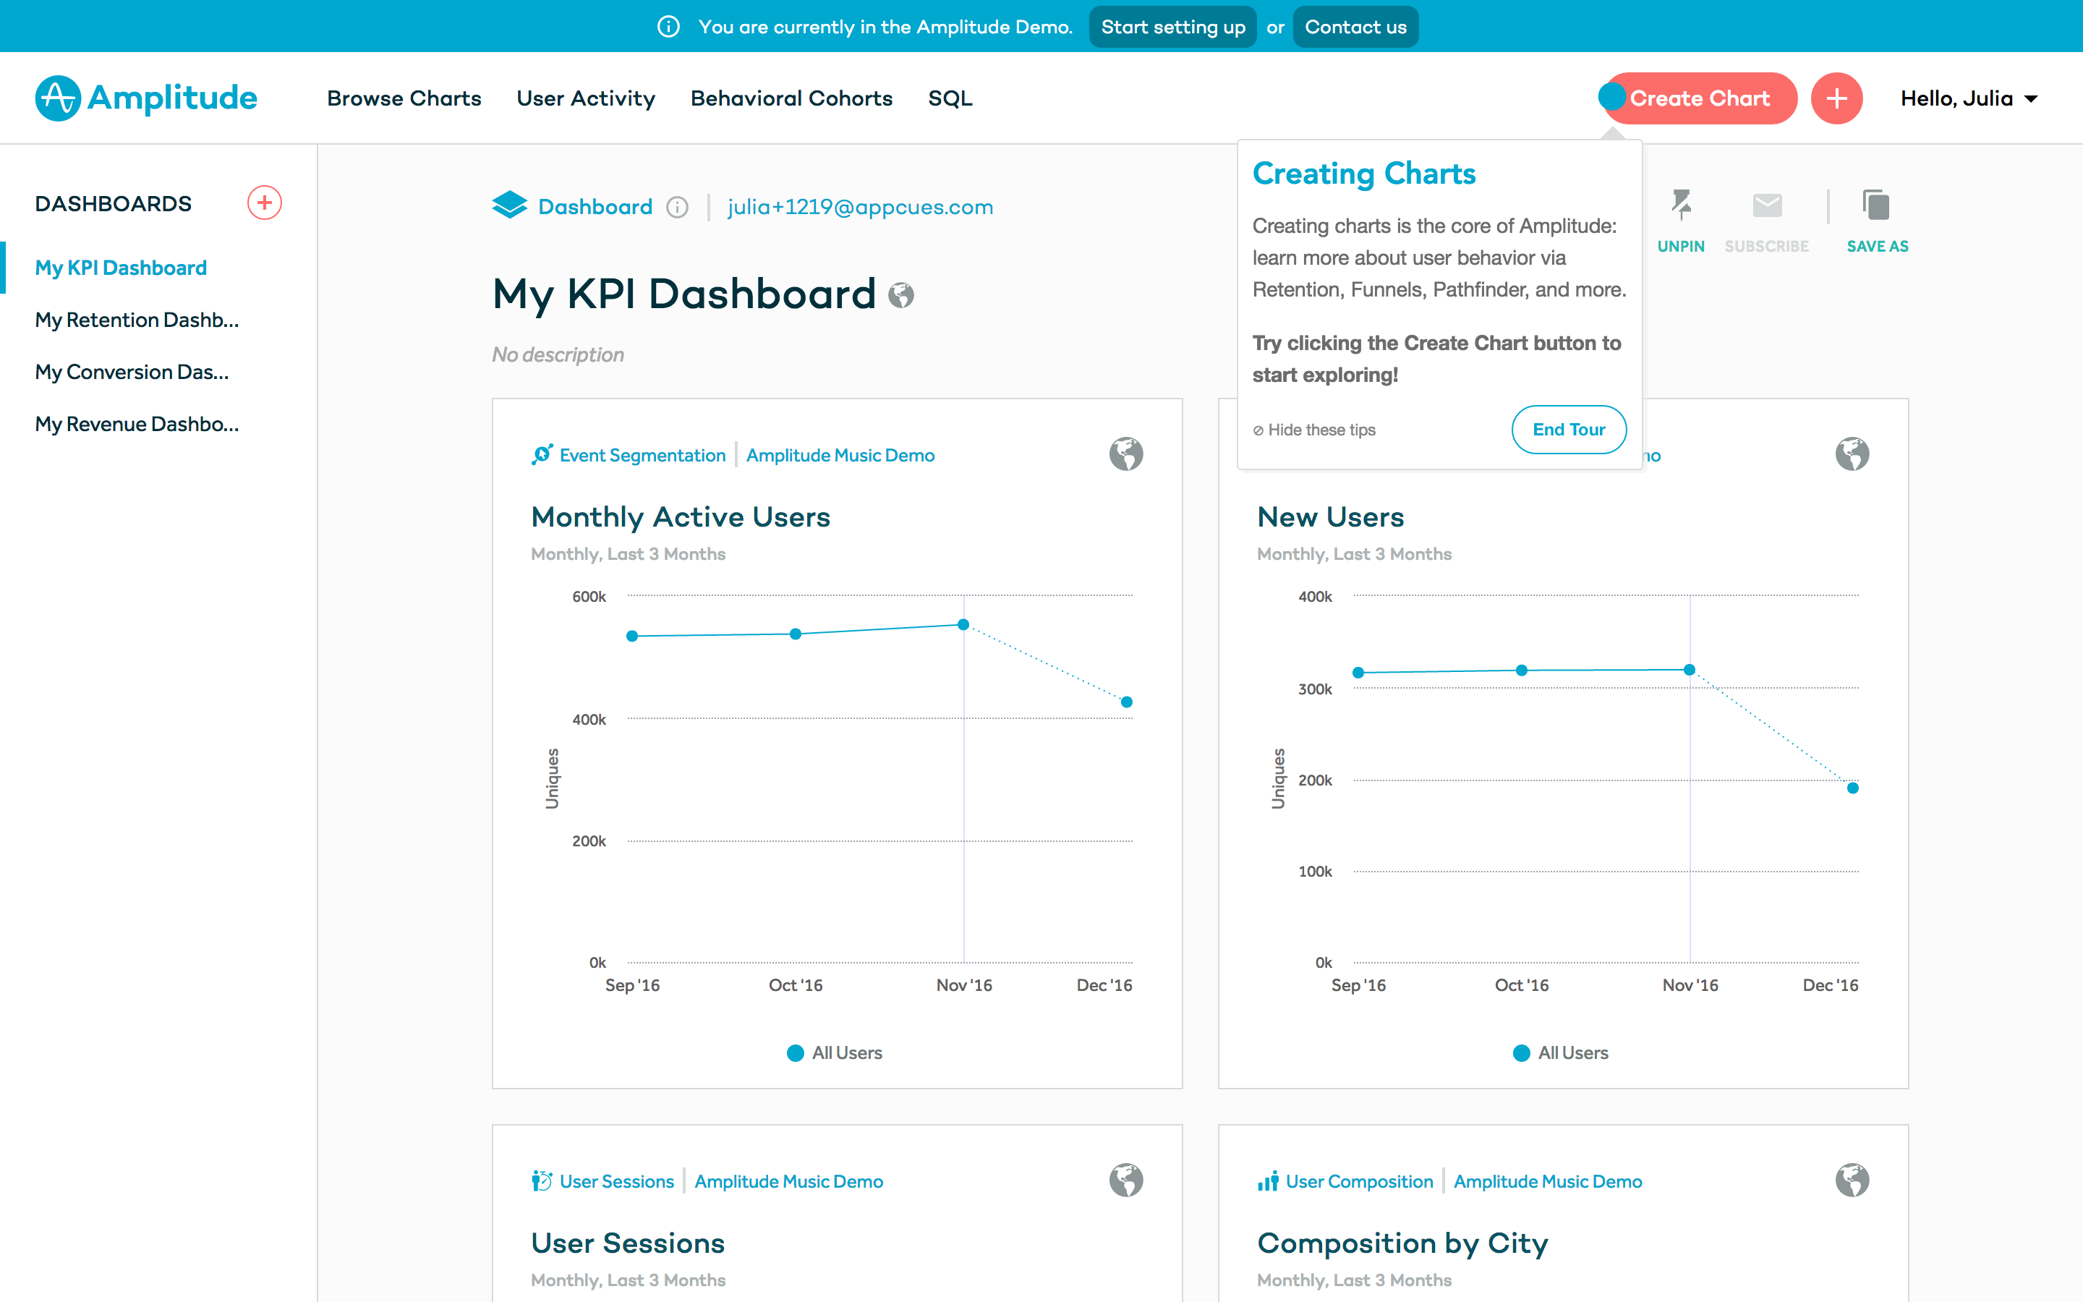2083x1302 pixels.
Task: Click the User Sessions chart type icon
Action: click(542, 1181)
